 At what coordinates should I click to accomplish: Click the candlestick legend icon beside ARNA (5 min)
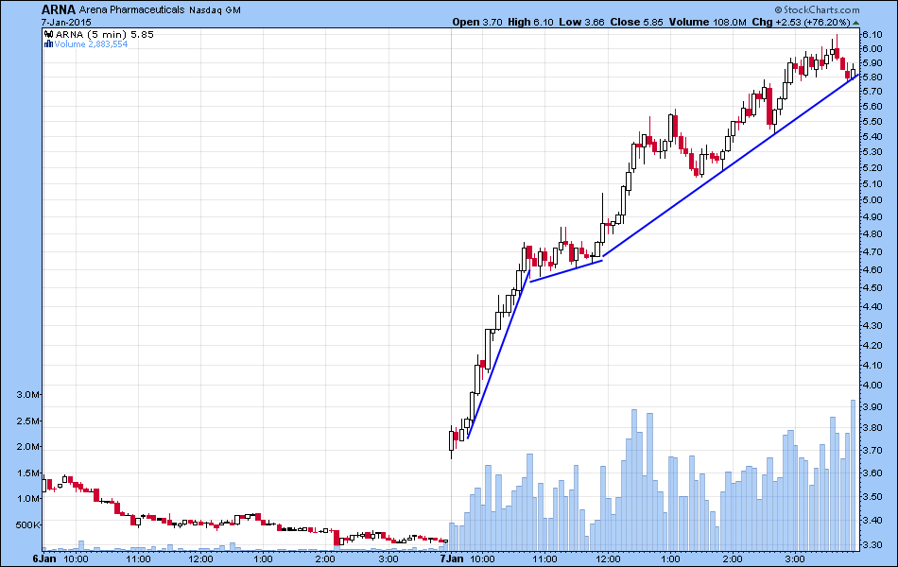[x=49, y=34]
